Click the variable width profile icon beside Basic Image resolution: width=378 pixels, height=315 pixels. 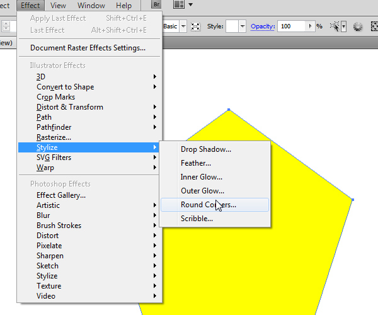(195, 26)
